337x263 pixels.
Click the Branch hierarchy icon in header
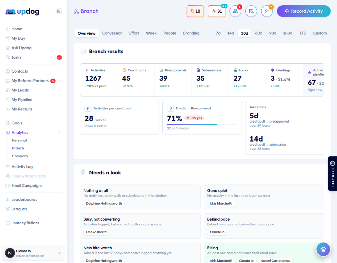(76, 11)
